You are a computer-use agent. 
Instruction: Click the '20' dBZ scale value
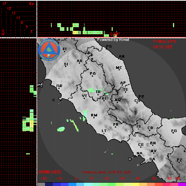point(107,179)
